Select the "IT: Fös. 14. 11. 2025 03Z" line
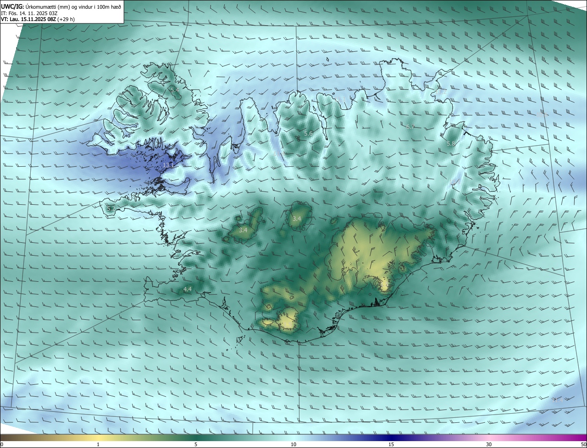This screenshot has height=448, width=587. point(29,13)
